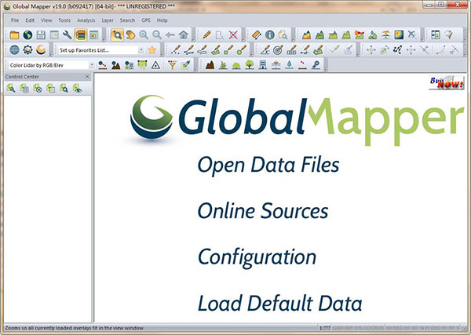Click the Zoom In magnifier icon
The image size is (471, 335).
[144, 35]
